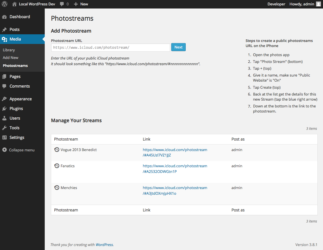This screenshot has height=250, width=323.
Task: Open the Fanatics iCloud photostream link
Action: click(x=175, y=169)
